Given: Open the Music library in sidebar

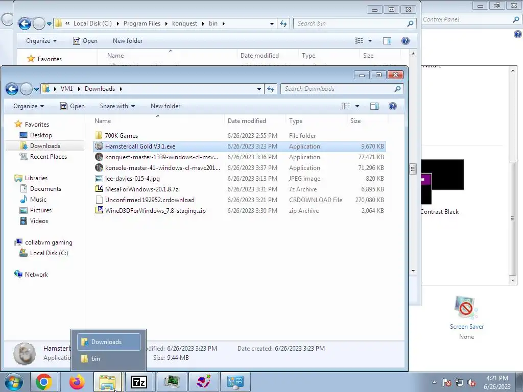Looking at the screenshot, I should (38, 200).
